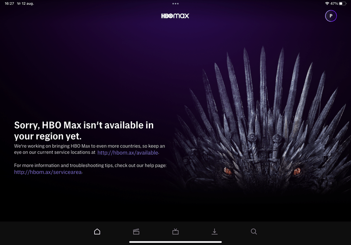
Task: Tap the Wi-Fi status icon
Action: pos(327,4)
